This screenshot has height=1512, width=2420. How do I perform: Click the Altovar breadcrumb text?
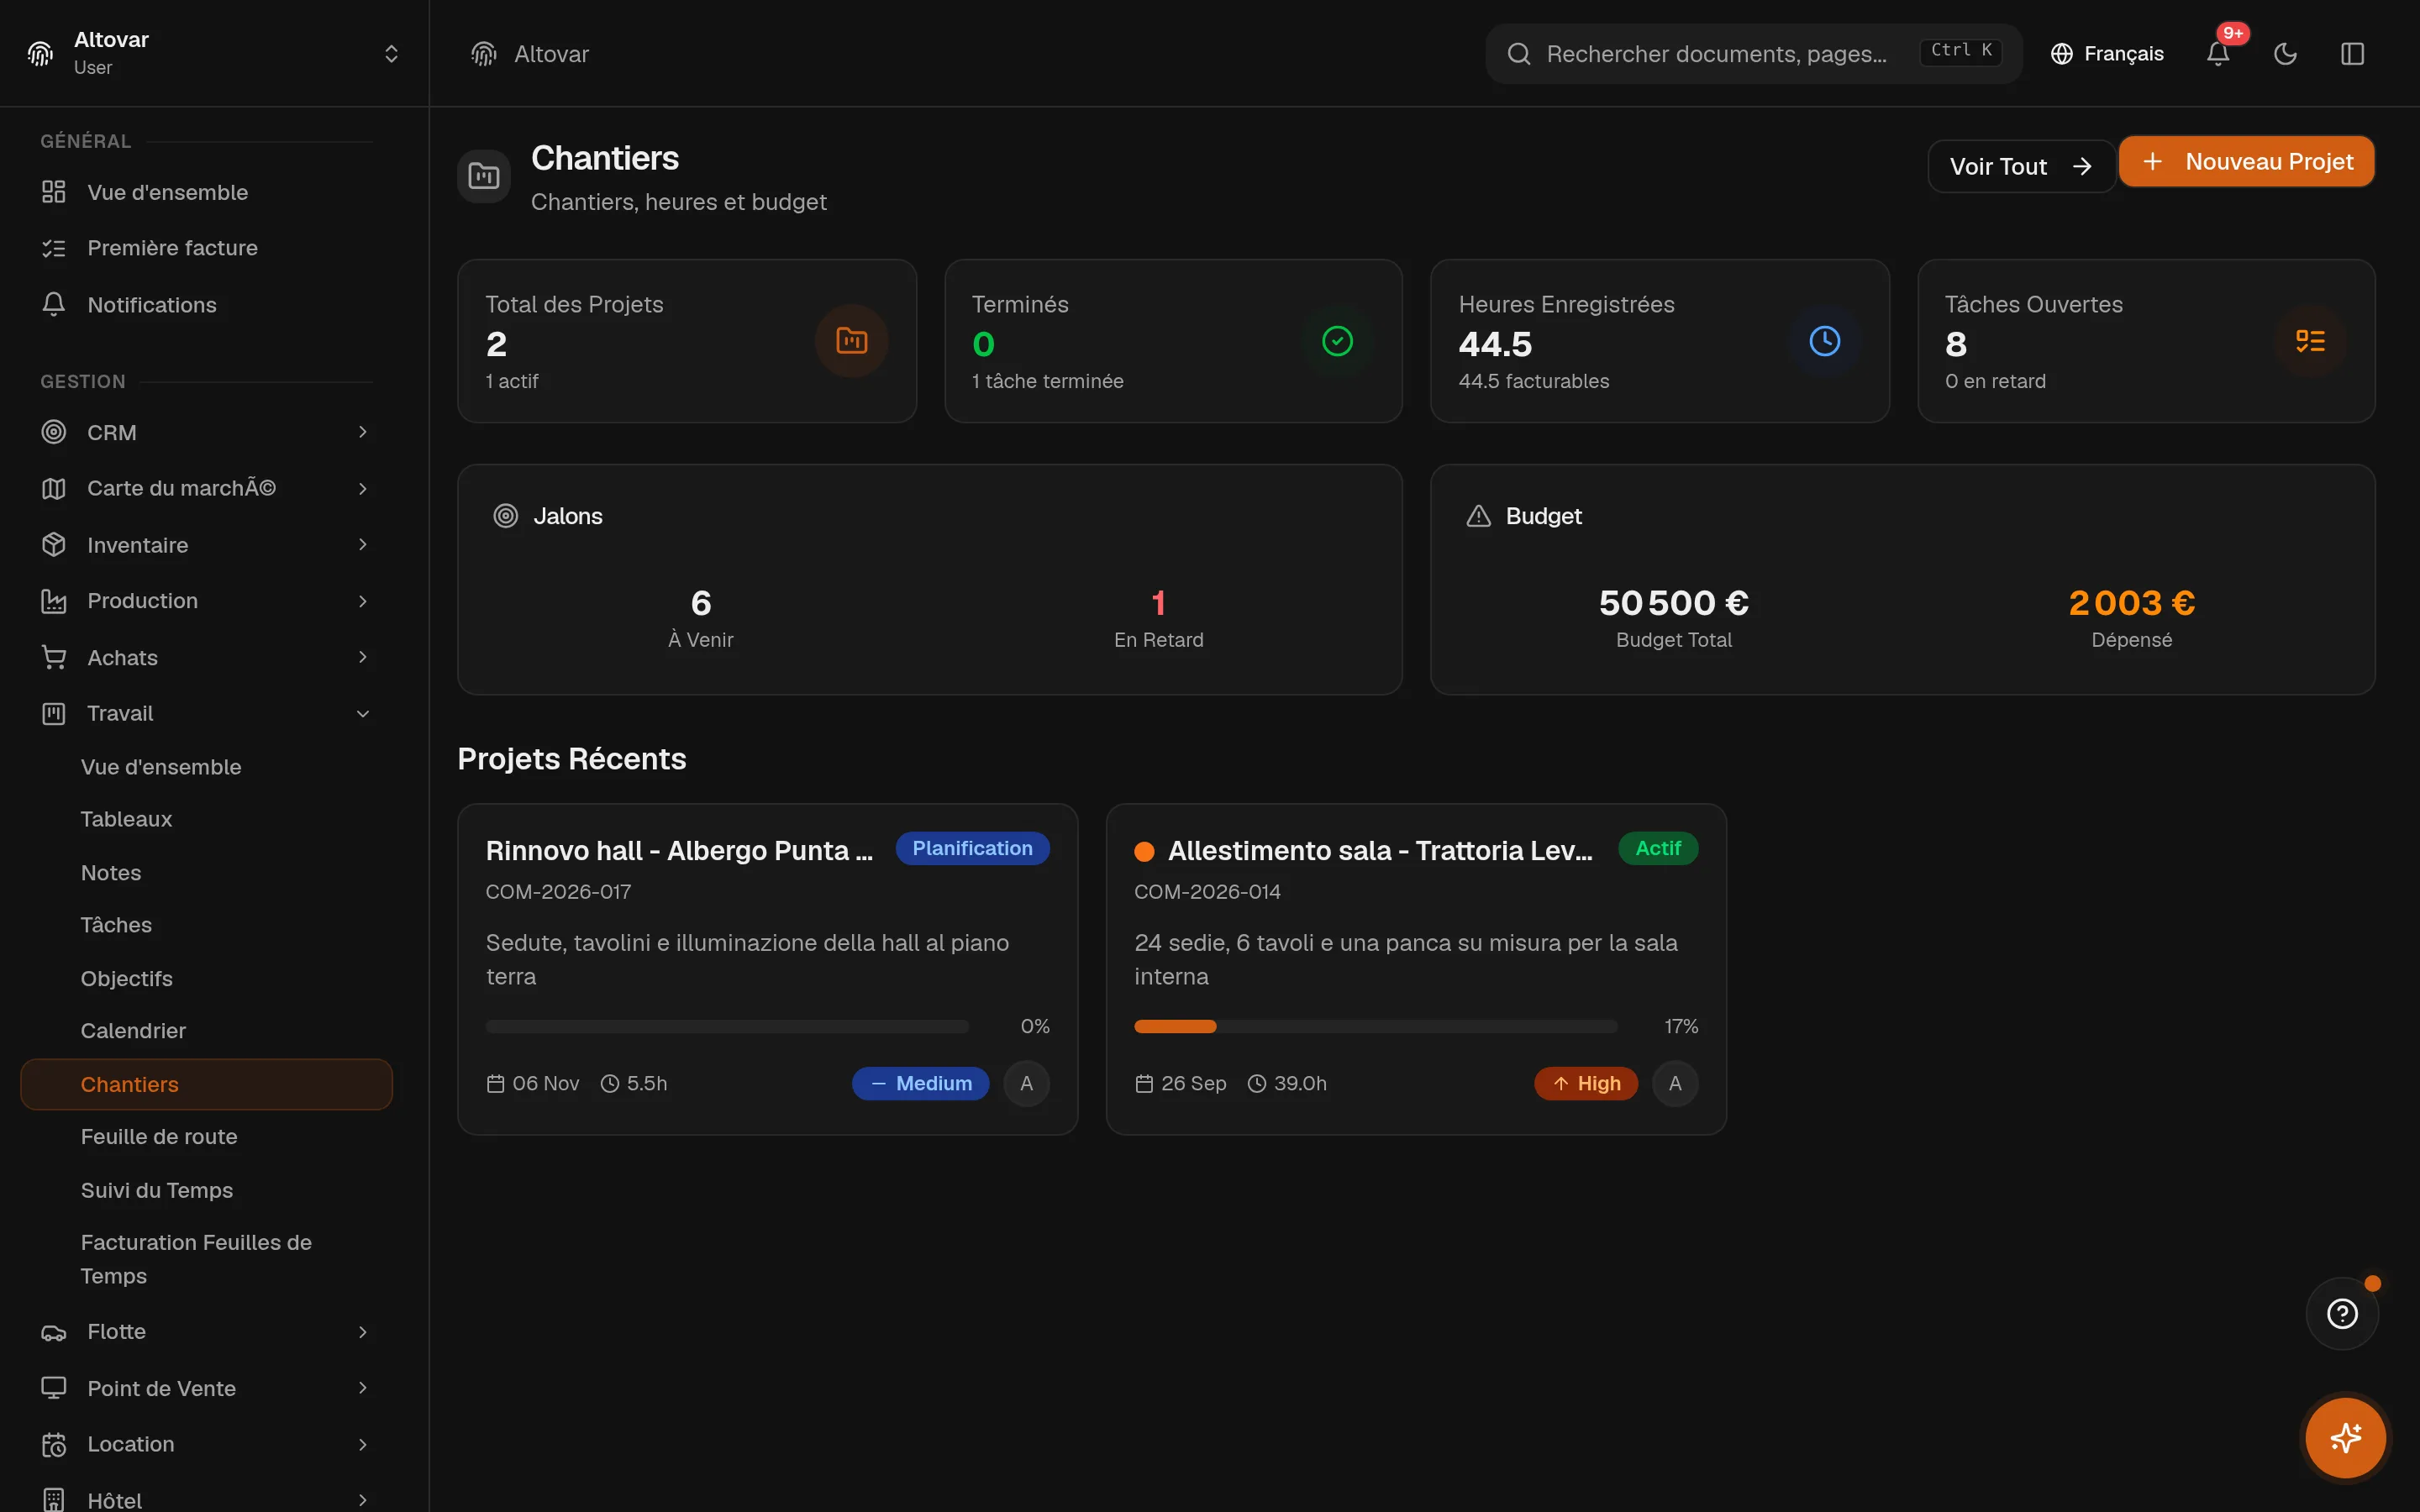tap(551, 54)
